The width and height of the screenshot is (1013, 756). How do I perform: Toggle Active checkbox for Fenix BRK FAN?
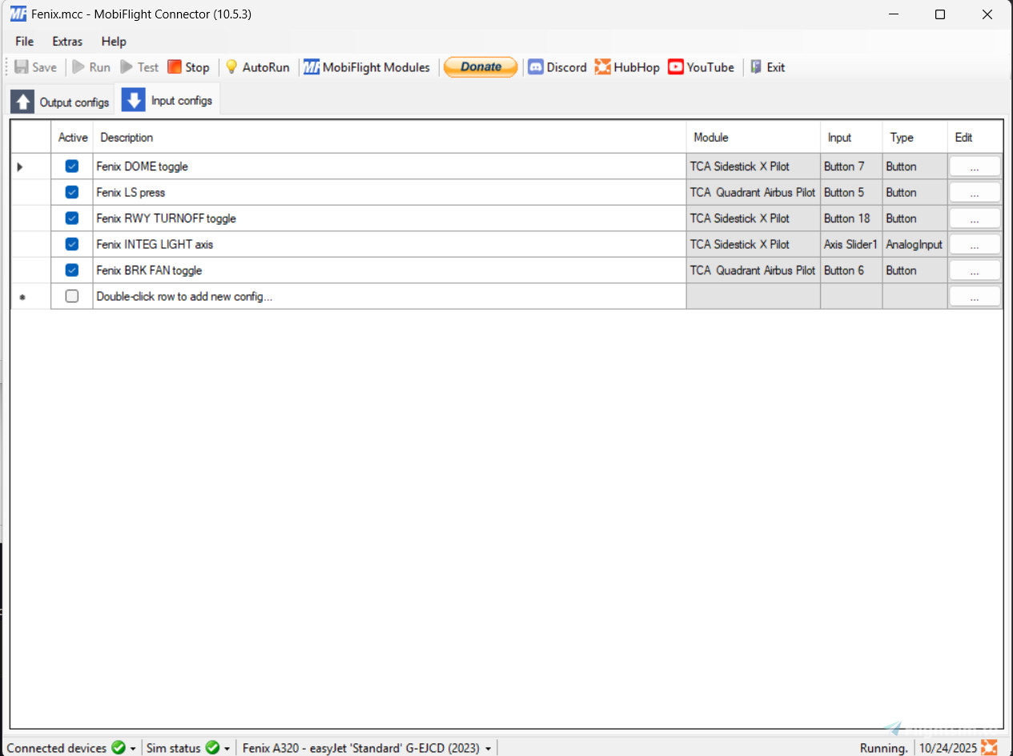(x=72, y=270)
